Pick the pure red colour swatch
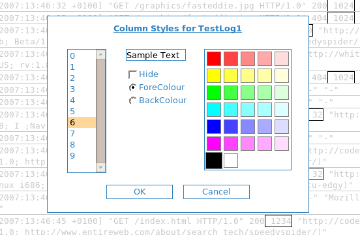Screen dimensions: 360x235 214,59
